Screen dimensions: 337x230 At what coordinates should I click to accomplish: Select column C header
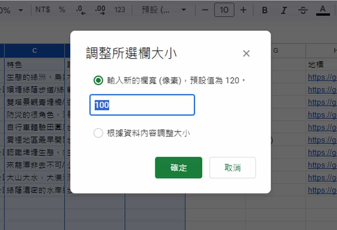click(34, 50)
